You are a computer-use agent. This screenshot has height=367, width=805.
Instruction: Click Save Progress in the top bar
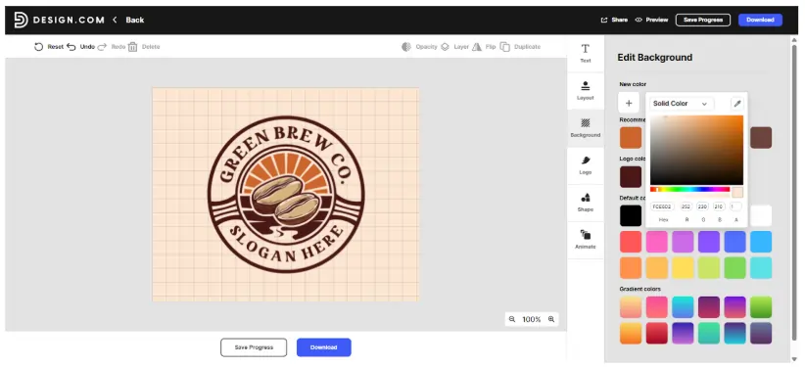pyautogui.click(x=703, y=20)
